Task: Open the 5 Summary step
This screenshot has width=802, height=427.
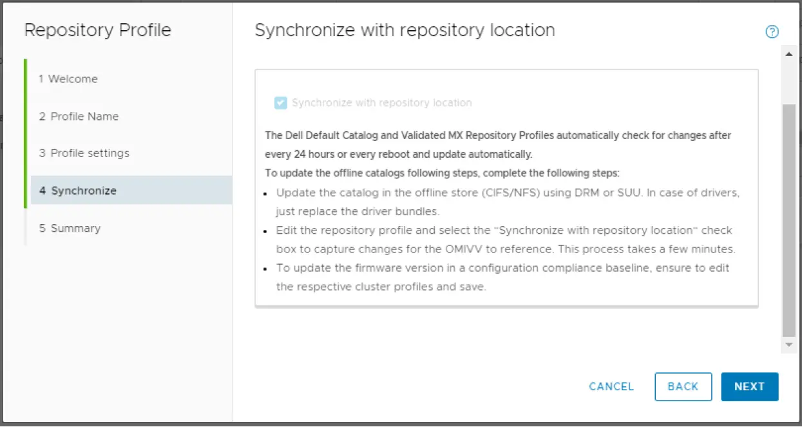Action: click(70, 228)
